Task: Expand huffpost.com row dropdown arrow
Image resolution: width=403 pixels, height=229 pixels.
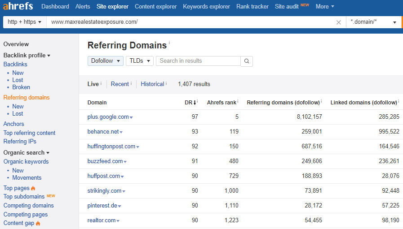Action: click(122, 177)
